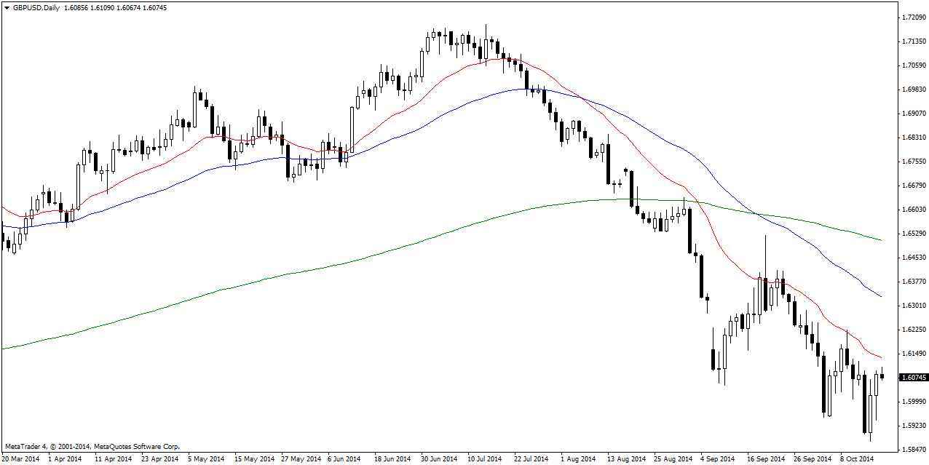Click the 8 Oct 2014 date label
Viewport: 929px width, 465px height.
coord(856,459)
